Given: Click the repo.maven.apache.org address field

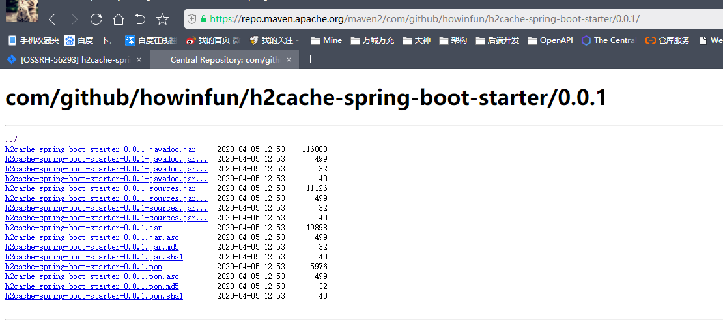Looking at the screenshot, I should [454, 19].
